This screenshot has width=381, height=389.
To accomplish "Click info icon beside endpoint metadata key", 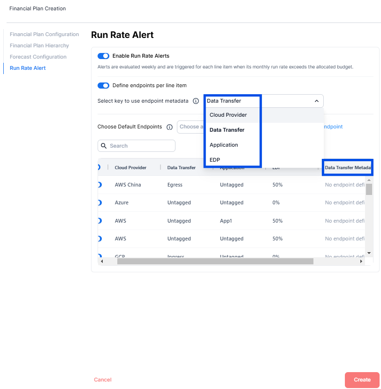I will click(x=196, y=101).
